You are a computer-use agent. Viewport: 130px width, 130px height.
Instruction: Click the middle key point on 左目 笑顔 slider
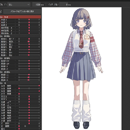coord(29,88)
